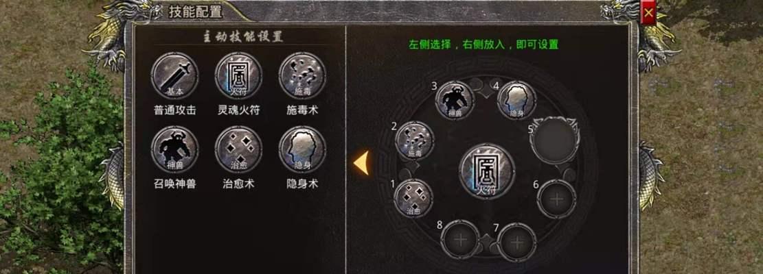763x274 pixels.
Task: Add a skill to empty slot 7
Action: pos(517,242)
